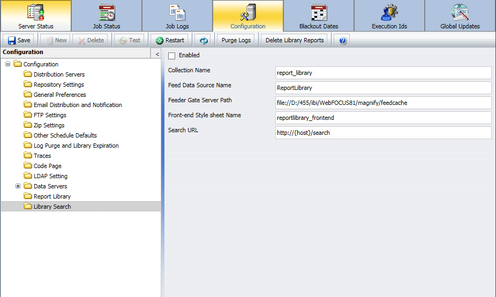496x297 pixels.
Task: Click the Collection Name input field
Action: [384, 73]
